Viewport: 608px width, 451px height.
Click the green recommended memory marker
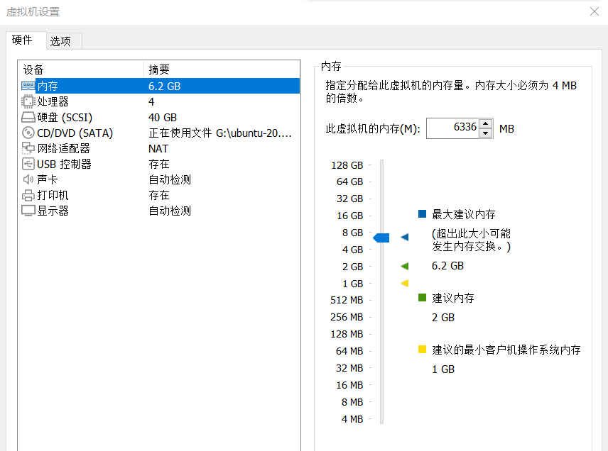point(405,266)
